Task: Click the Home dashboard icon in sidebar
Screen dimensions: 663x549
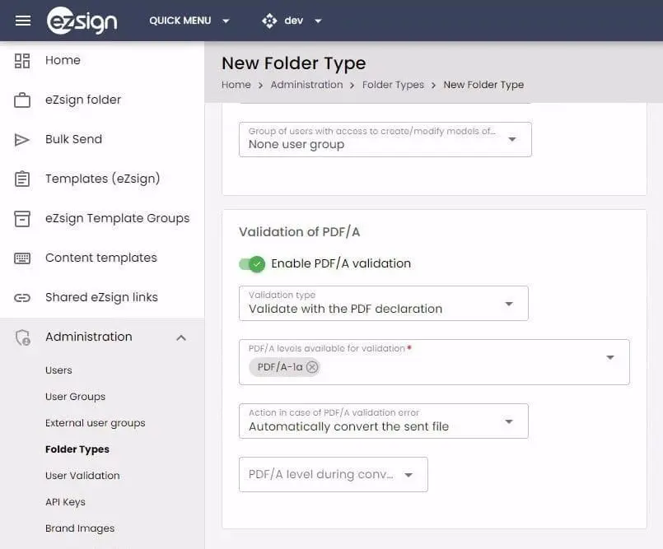Action: (22, 60)
